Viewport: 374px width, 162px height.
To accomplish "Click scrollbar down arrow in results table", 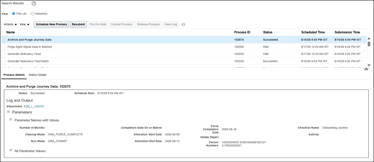I will [x=369, y=65].
